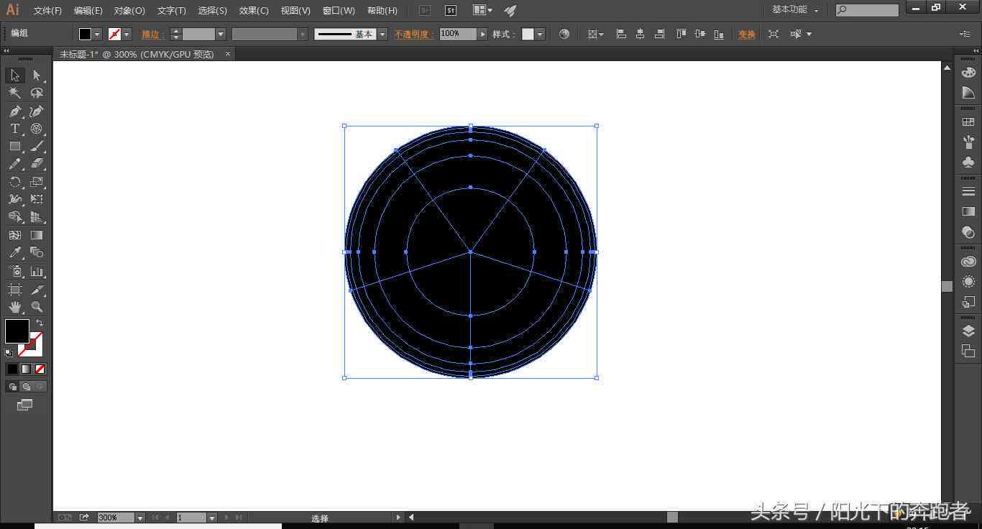Select the Column Graph tool
The height and width of the screenshot is (529, 982).
37,271
